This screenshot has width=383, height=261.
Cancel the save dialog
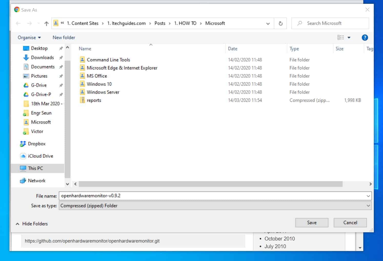pyautogui.click(x=350, y=223)
